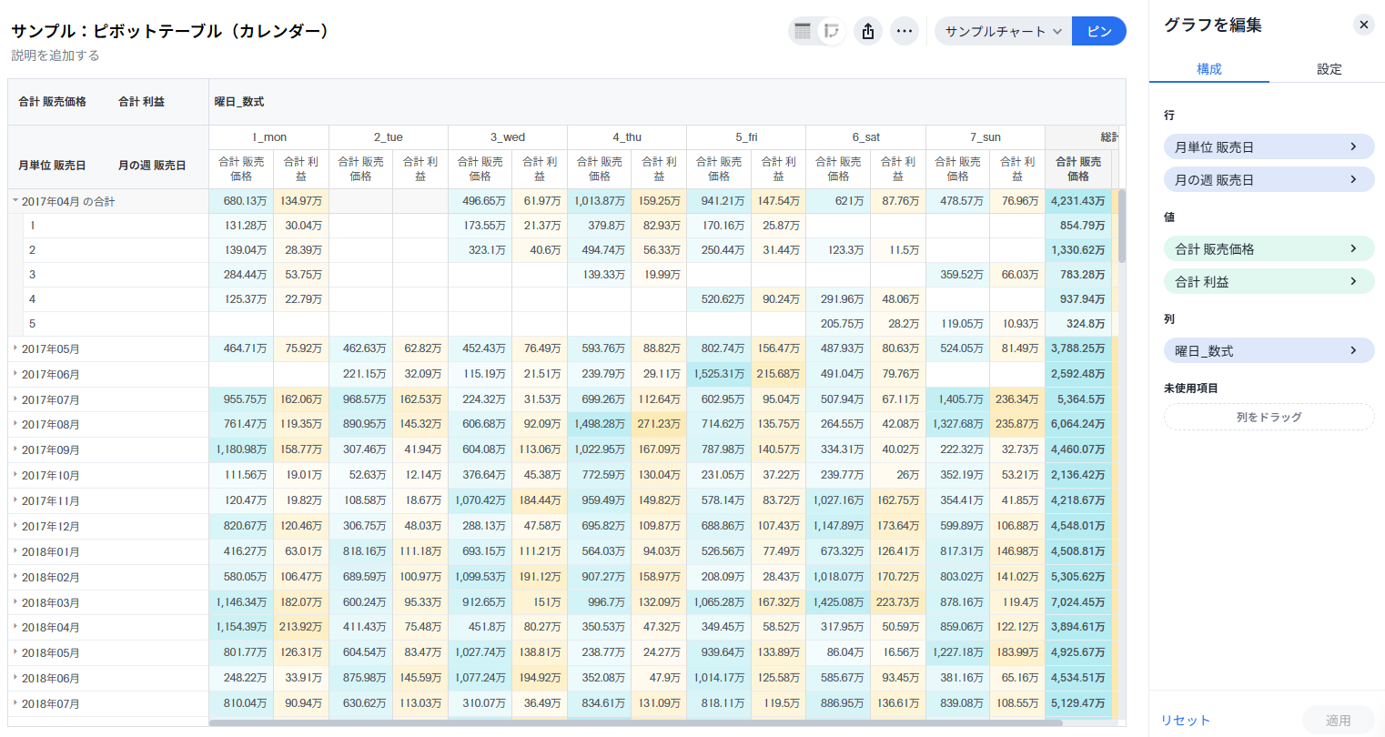
Task: Switch to the 設定 tab
Action: coord(1329,69)
